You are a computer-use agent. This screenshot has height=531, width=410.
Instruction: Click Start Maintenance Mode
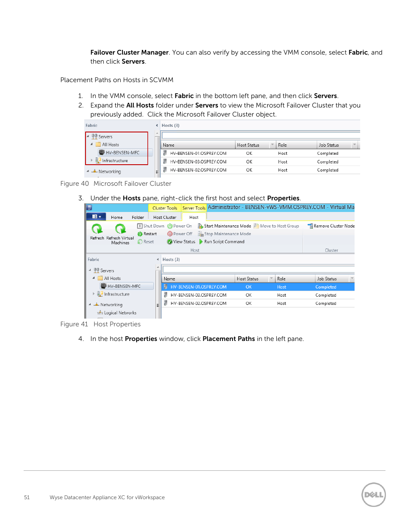tap(224, 226)
